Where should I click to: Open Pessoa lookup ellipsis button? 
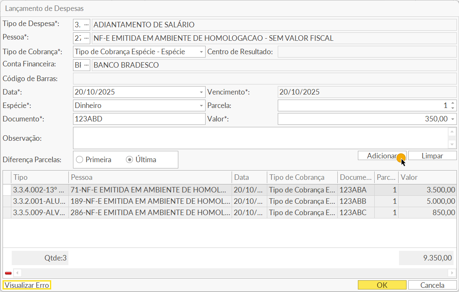86,38
